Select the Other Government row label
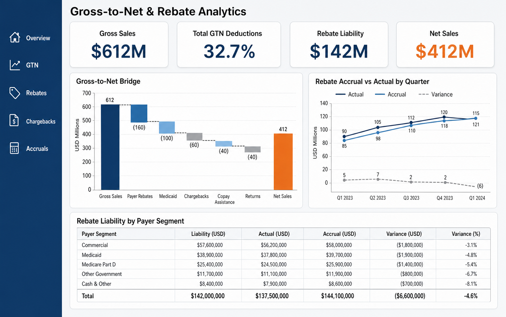Viewport: 506px width, 317px height. [102, 274]
